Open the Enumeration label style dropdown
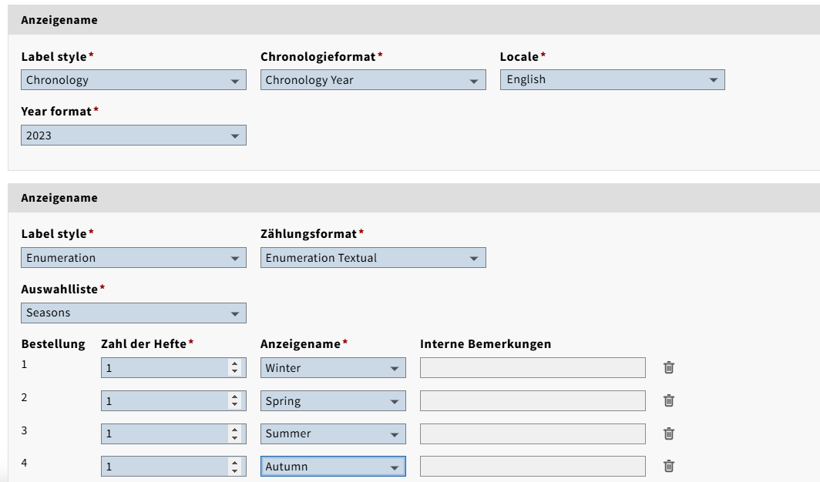Viewport: 820px width, 482px height. 133,258
